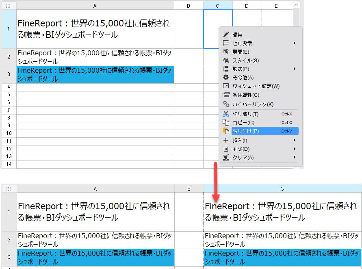Click the copy icon beside コピー
The width and height of the screenshot is (362, 269).
click(x=226, y=122)
